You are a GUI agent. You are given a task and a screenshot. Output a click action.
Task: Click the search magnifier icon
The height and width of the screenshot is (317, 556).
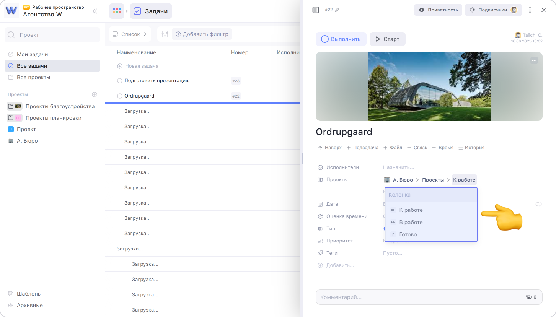tap(11, 35)
